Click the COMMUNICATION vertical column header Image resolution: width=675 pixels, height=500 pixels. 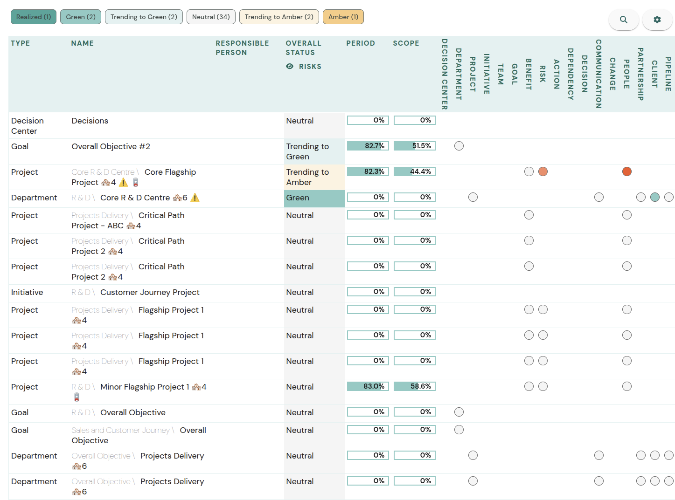(x=598, y=74)
